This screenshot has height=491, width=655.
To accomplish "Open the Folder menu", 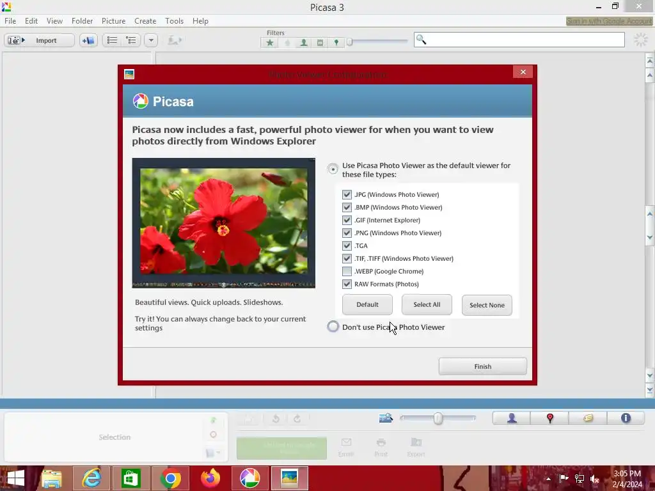I will point(83,21).
